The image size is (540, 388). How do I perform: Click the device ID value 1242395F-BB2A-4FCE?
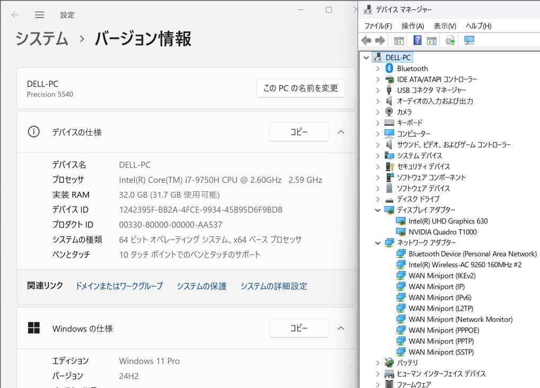[x=201, y=210]
